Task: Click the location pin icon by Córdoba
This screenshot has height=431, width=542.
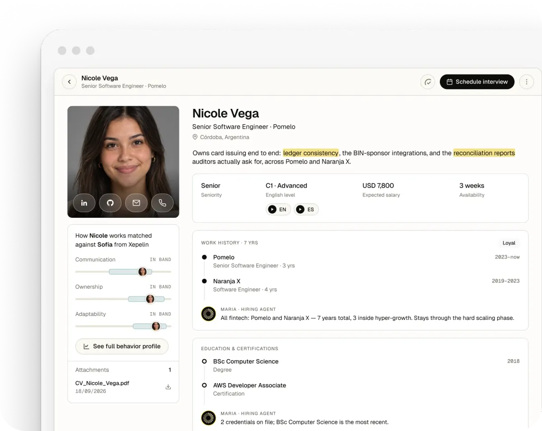Action: coord(195,137)
